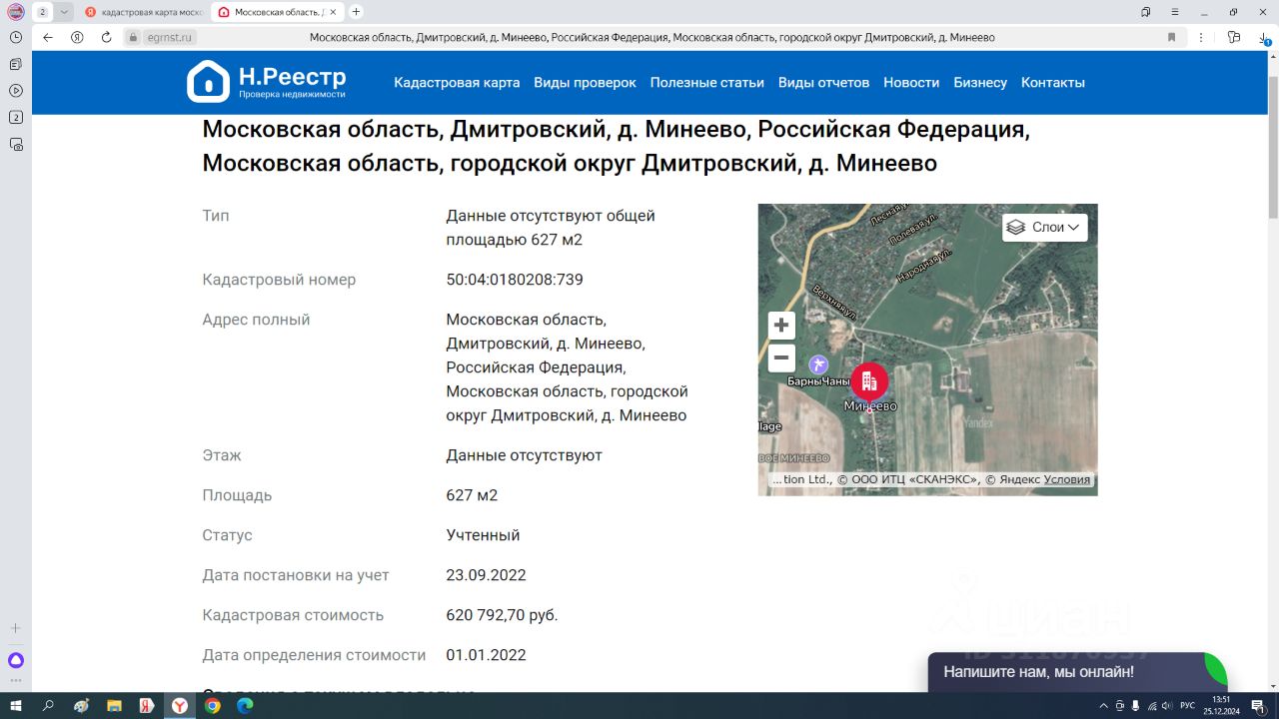Click the Н.Реестр house logo
Viewport: 1279px width, 719px height.
pos(208,82)
